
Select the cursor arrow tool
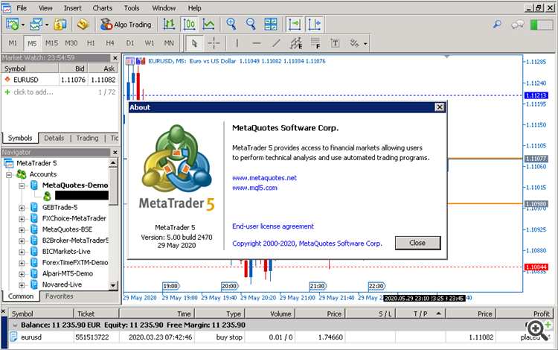(194, 43)
